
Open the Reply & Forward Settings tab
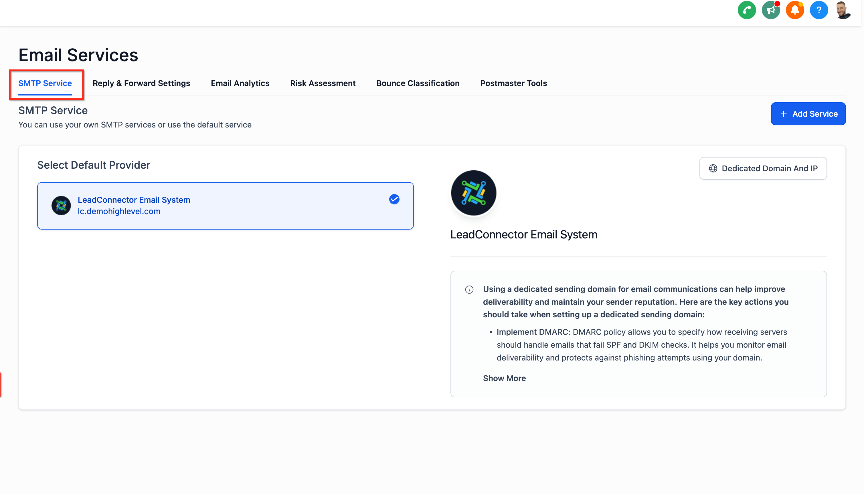141,83
